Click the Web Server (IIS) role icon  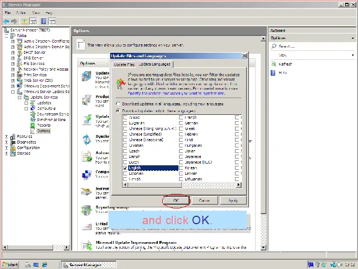coord(20,80)
